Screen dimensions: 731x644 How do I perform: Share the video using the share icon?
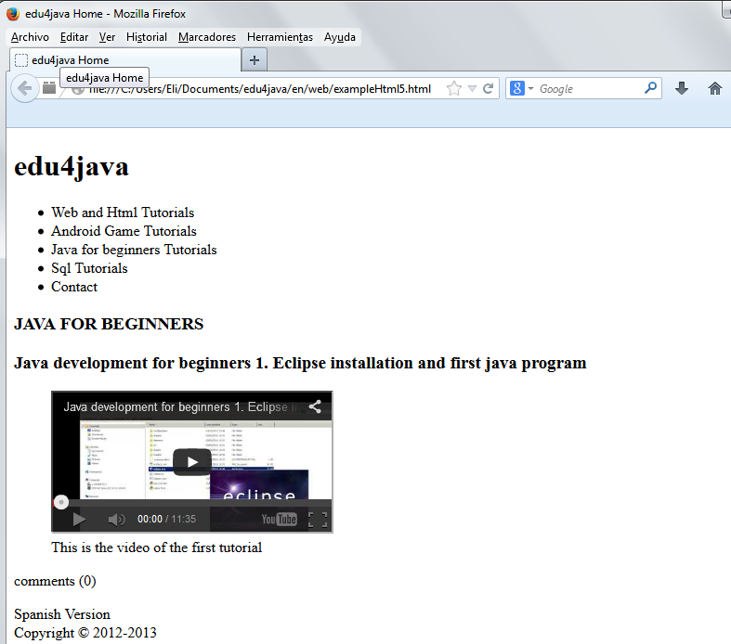click(x=315, y=406)
